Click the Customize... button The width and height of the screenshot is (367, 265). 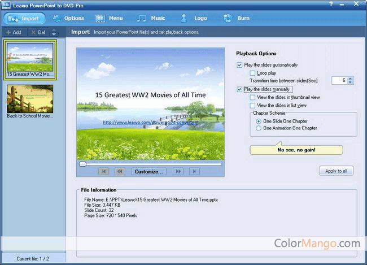[x=148, y=171]
